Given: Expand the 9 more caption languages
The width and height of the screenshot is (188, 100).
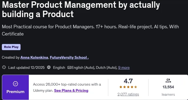Looking at the screenshot, I should click(124, 68).
